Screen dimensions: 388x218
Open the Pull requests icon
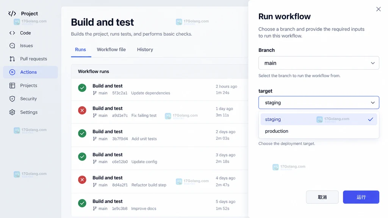(12, 59)
